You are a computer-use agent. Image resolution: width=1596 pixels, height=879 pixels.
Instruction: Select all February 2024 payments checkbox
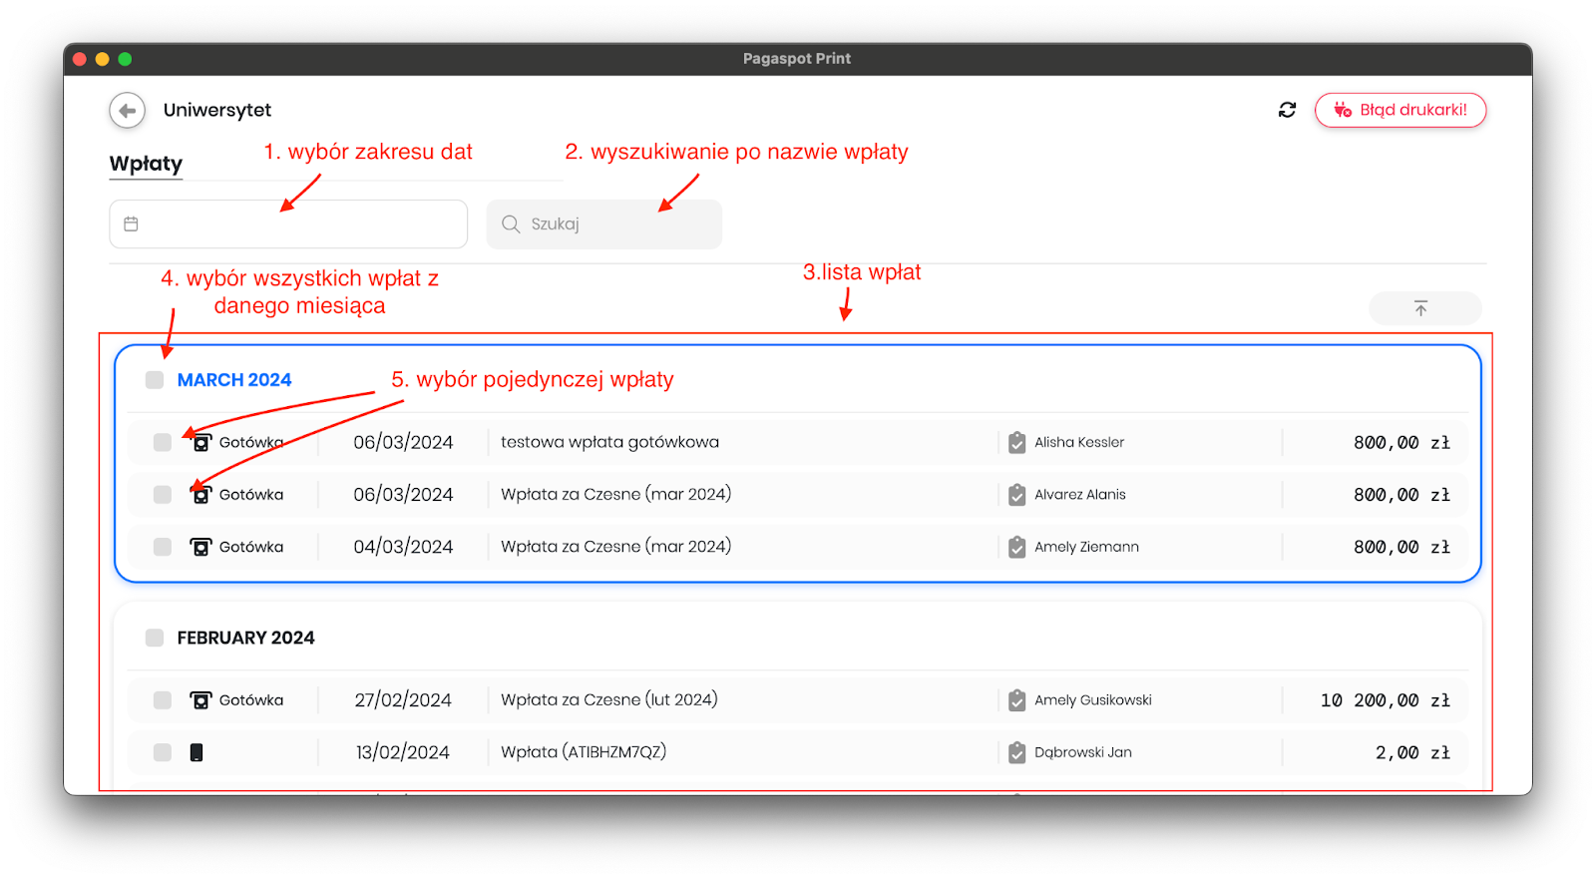coord(155,638)
